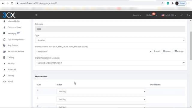The width and height of the screenshot is (192, 108).
Task: Click the Menu Options heading
Action: tap(41, 76)
